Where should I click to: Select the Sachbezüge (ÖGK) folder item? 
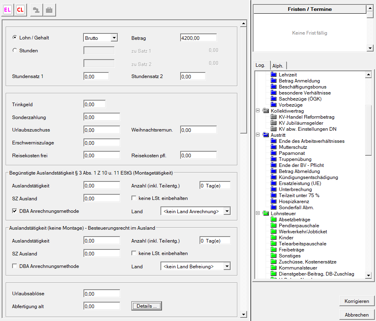click(x=299, y=99)
